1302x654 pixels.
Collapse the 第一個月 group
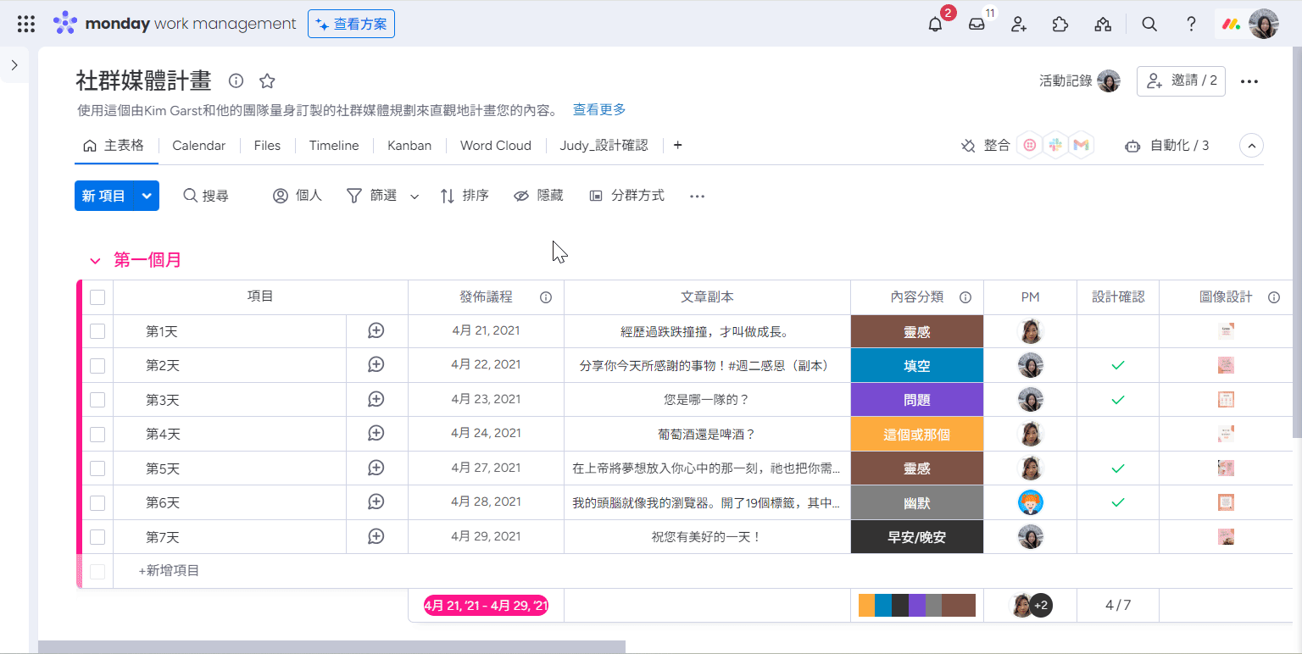click(x=95, y=261)
